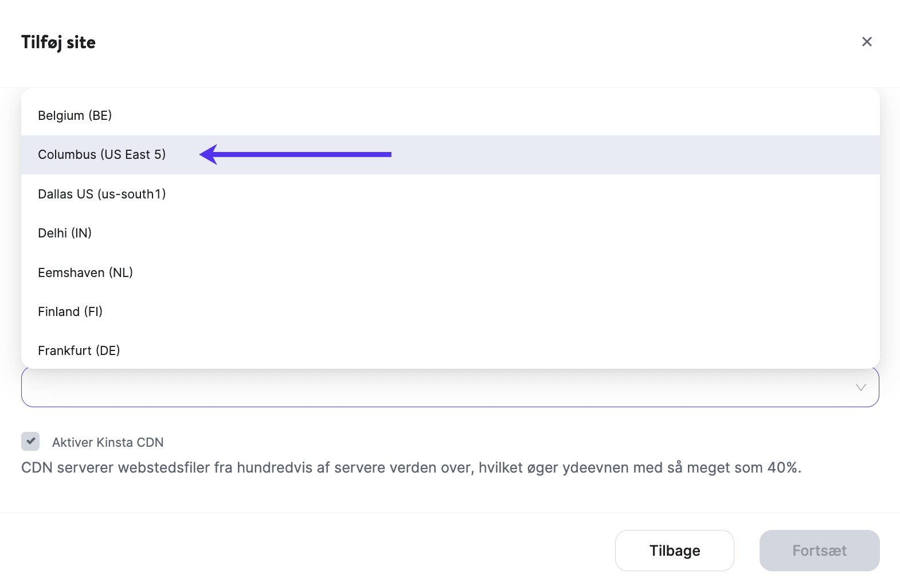Close the Tilføj site dialog
Image resolution: width=900 pixels, height=585 pixels.
tap(867, 42)
